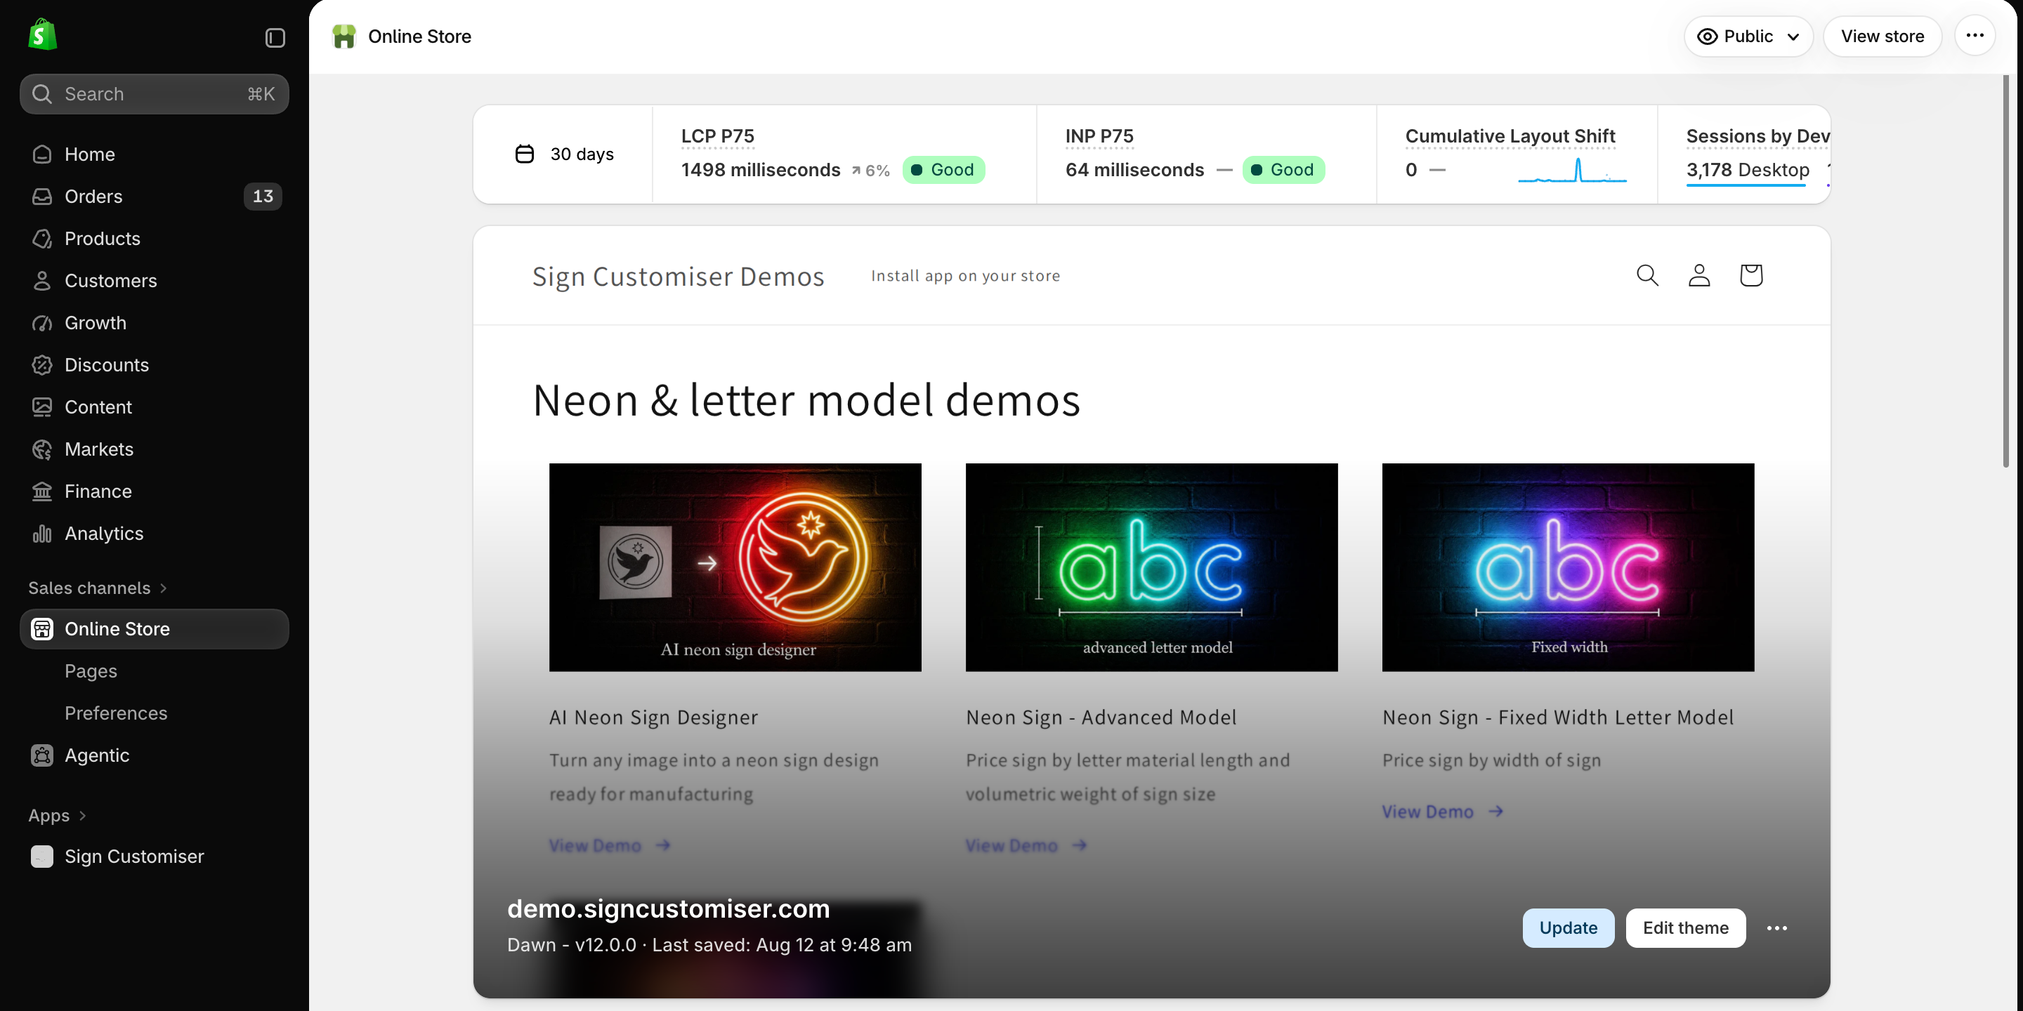Click the Install app on your store link

[x=965, y=275]
